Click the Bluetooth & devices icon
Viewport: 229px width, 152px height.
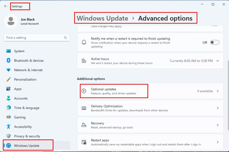(9, 61)
